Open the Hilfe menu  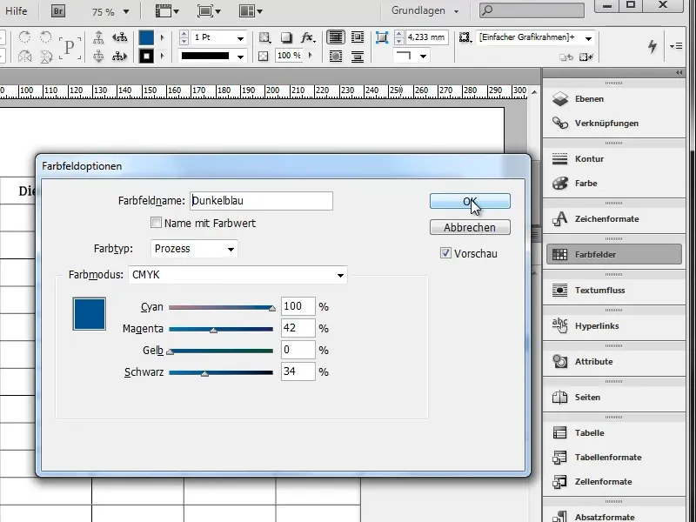coord(17,10)
